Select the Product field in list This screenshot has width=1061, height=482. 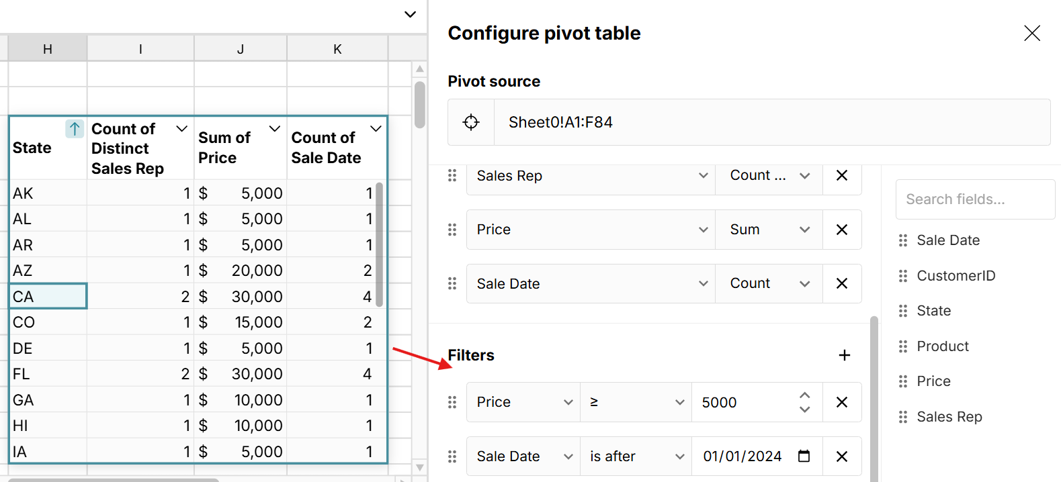coord(942,346)
